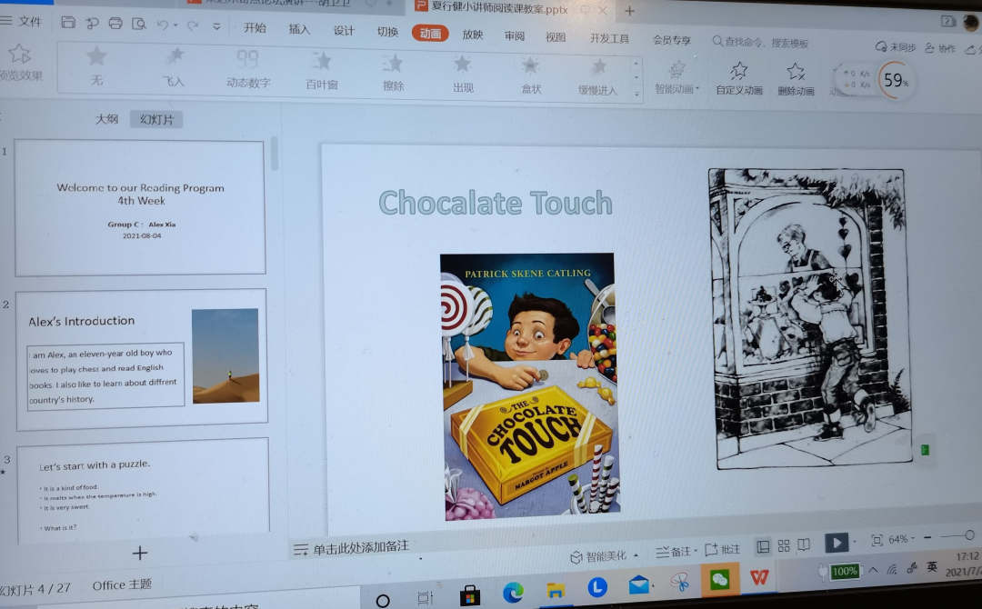982x609 pixels.
Task: Show hidden system tray icons chevron
Action: point(872,570)
